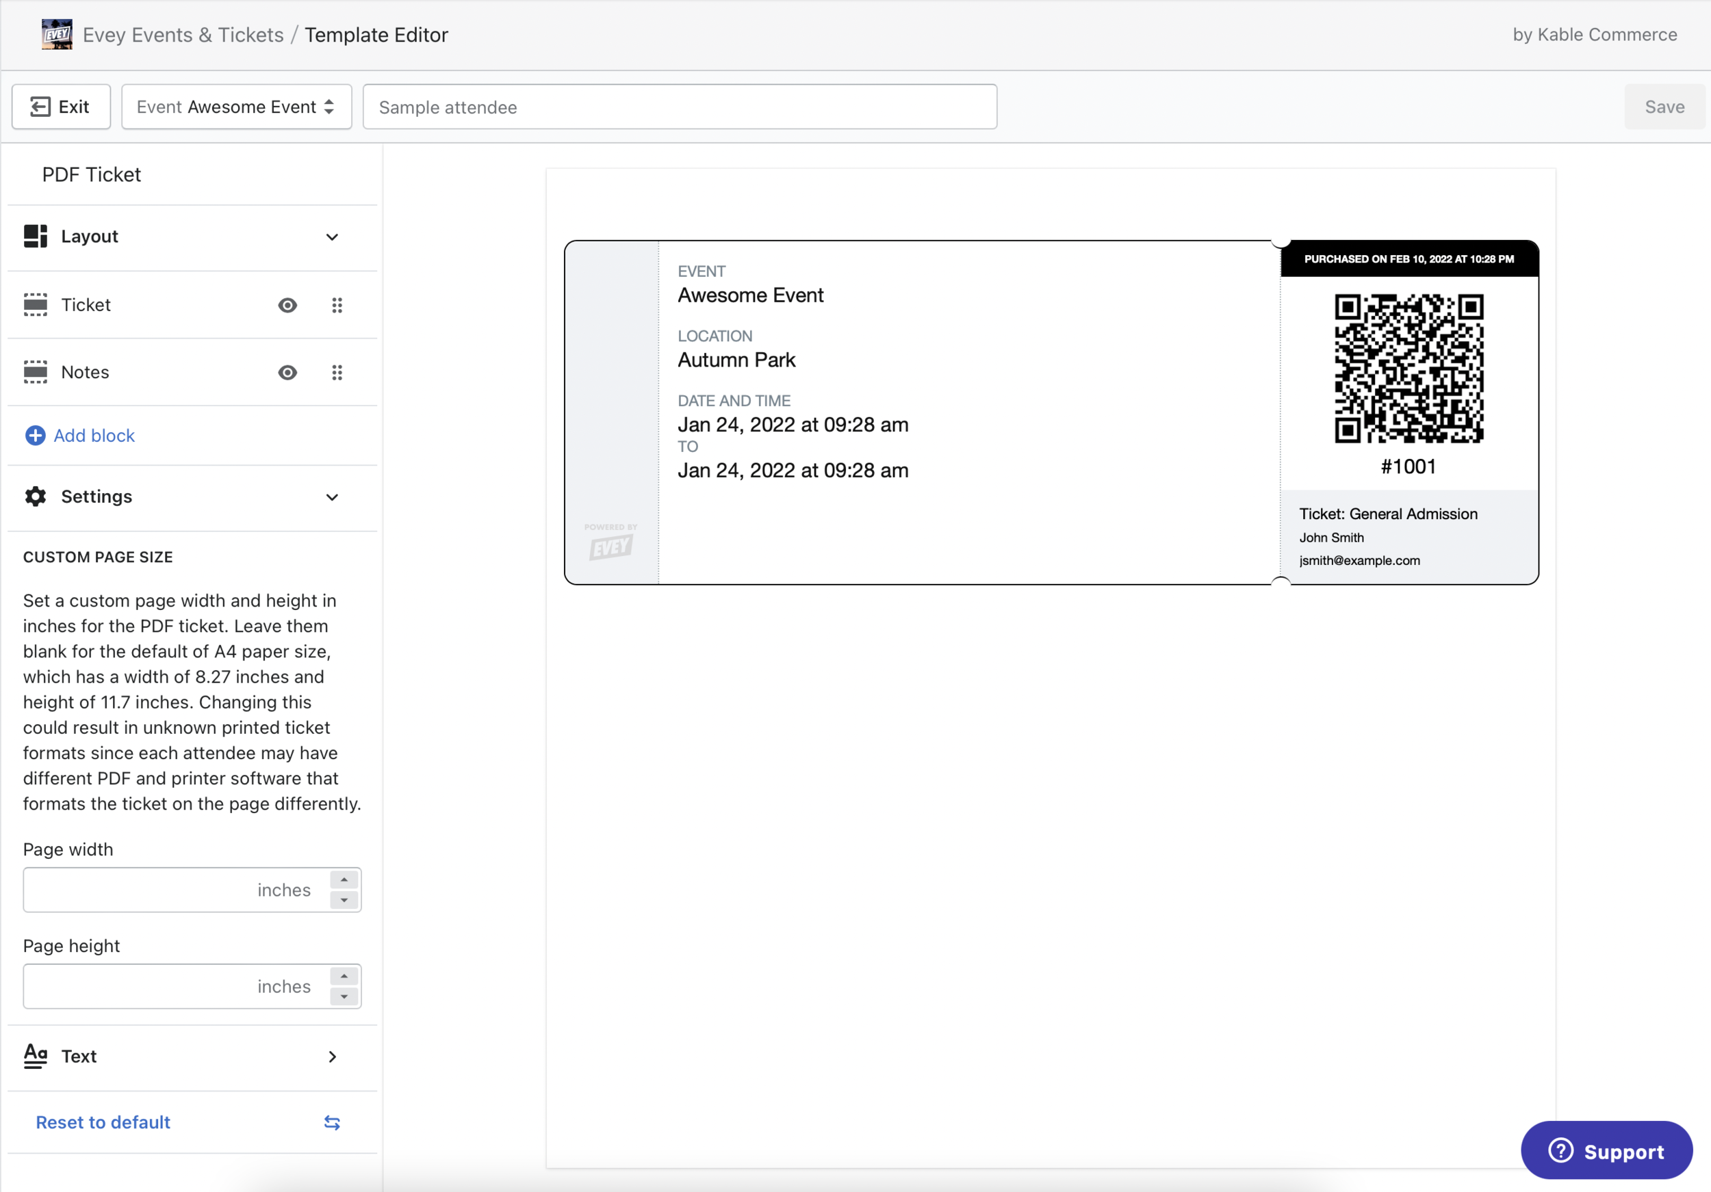The image size is (1711, 1192).
Task: Collapse the Settings section chevron
Action: 332,496
